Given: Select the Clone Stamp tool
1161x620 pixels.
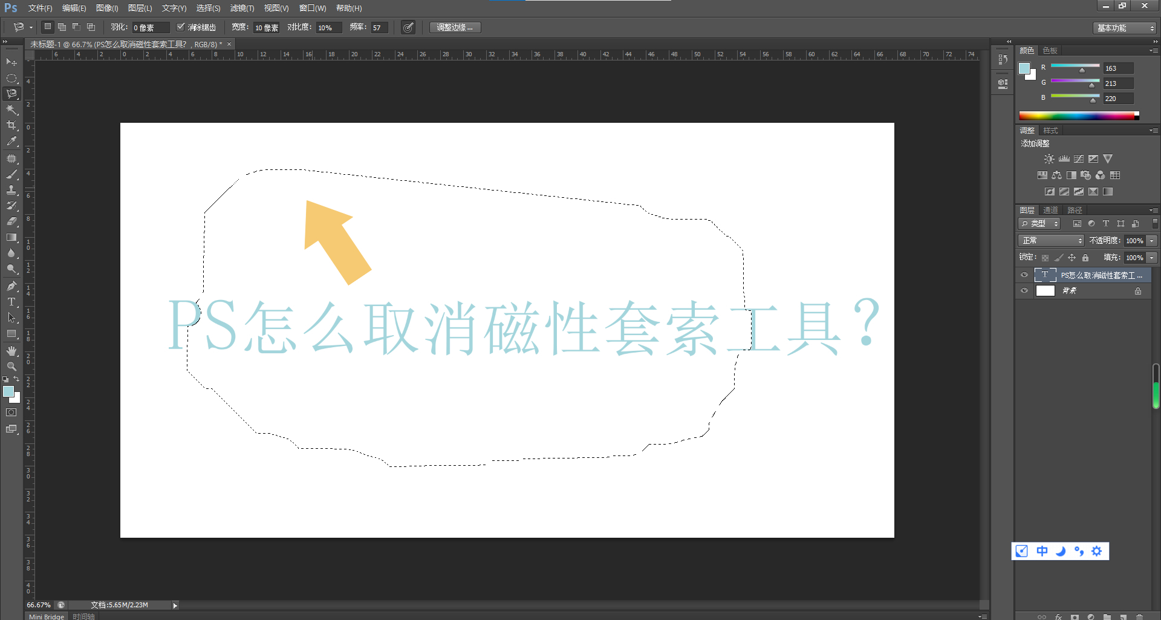Looking at the screenshot, I should 11,190.
